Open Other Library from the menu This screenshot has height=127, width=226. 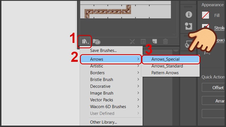coord(103,122)
